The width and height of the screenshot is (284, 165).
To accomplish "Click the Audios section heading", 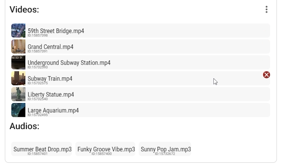I will (x=24, y=126).
